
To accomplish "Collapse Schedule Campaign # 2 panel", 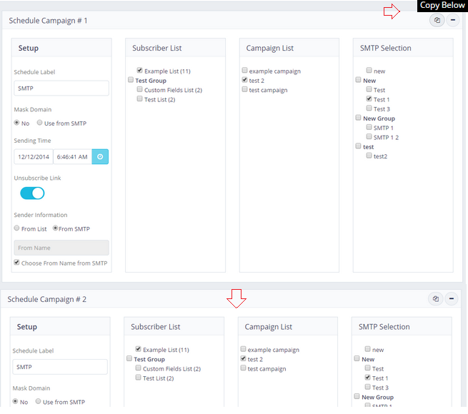I will 451,299.
